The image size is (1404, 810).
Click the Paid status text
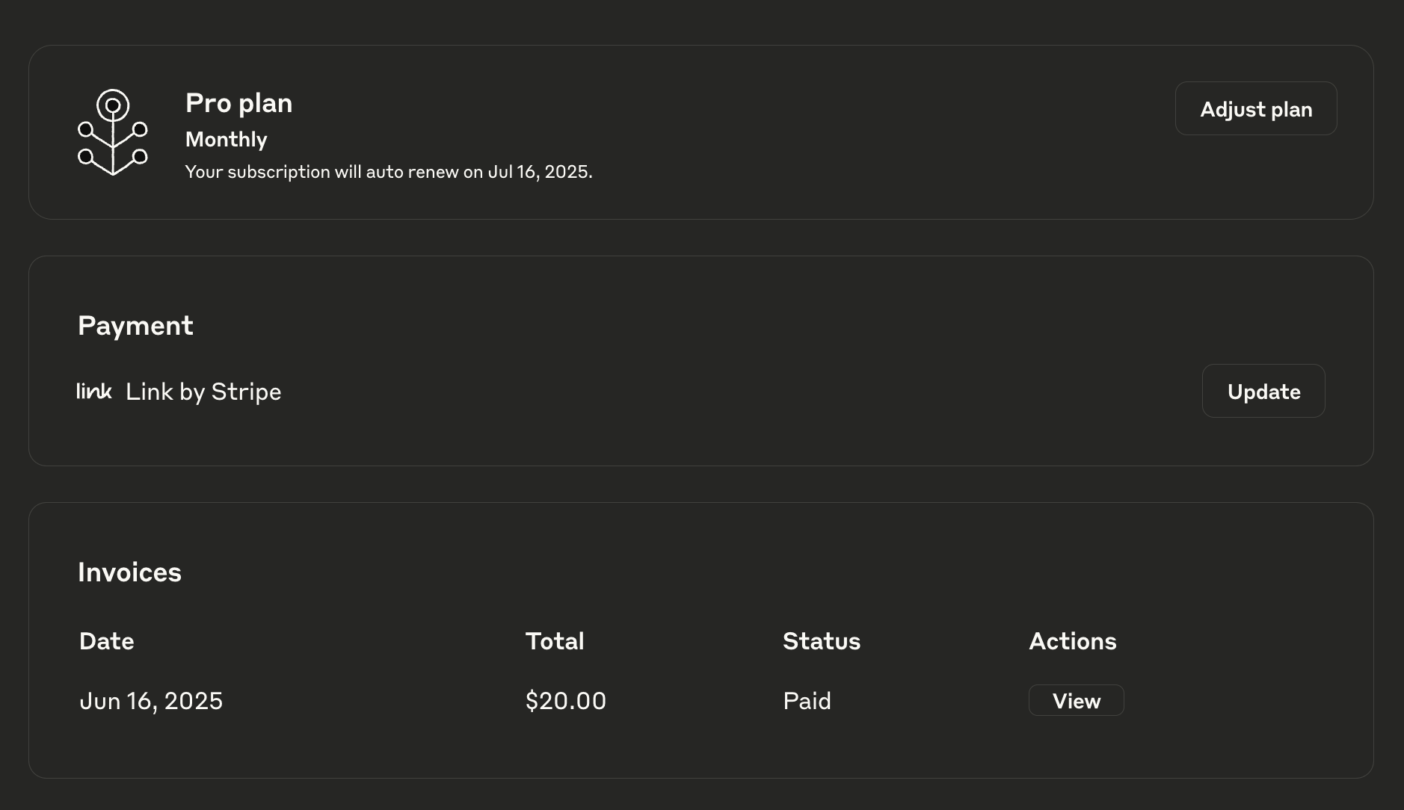pos(807,701)
